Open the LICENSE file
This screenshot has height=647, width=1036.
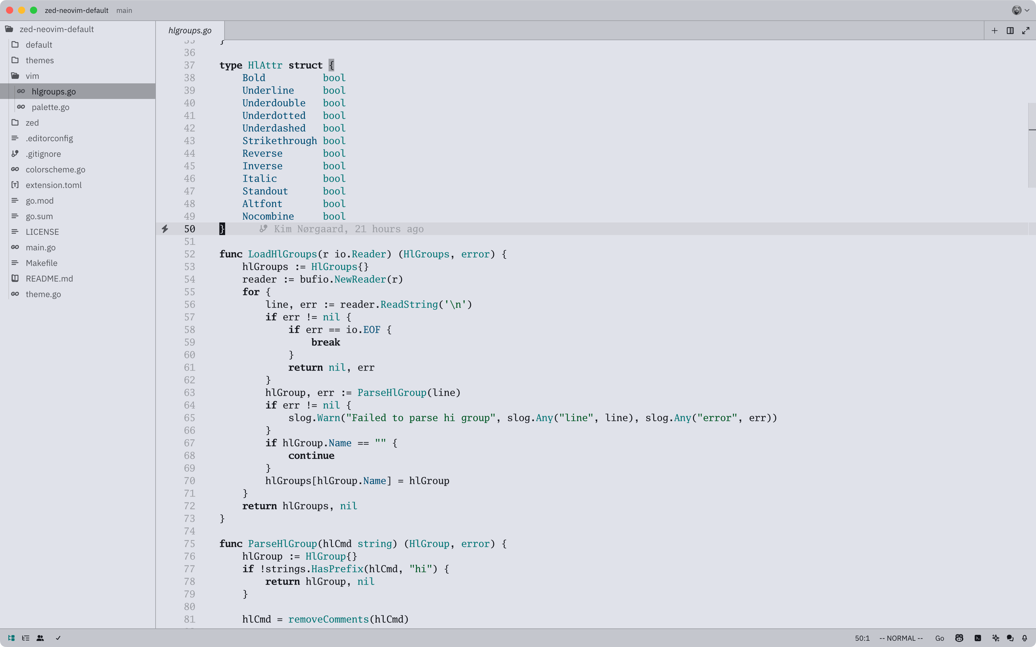point(77,231)
